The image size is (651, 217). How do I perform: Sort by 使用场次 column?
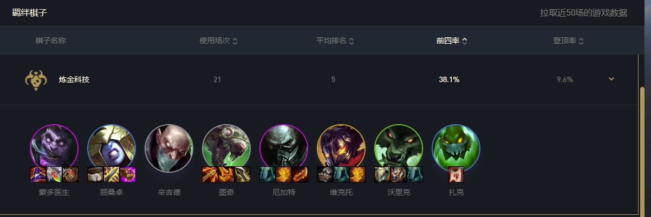[x=218, y=41]
